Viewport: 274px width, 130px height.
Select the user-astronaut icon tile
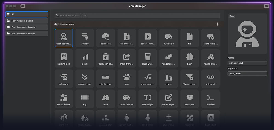click(64, 38)
